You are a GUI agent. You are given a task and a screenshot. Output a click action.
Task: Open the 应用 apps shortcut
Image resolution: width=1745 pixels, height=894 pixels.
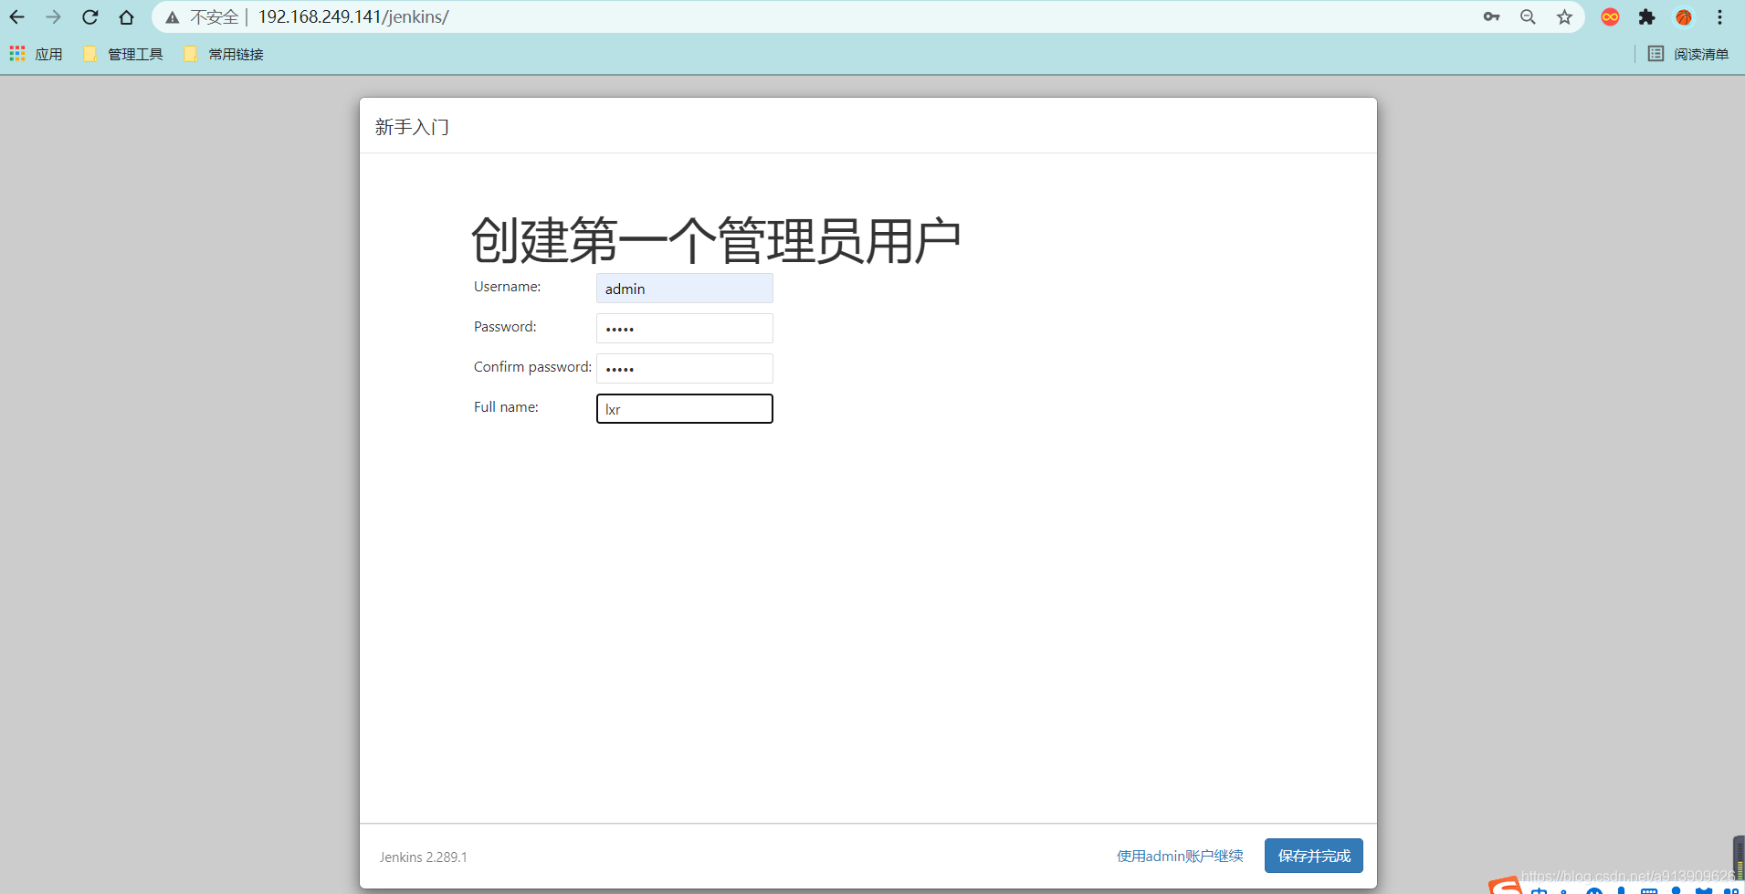[x=37, y=54]
